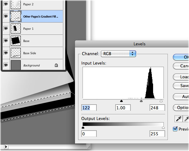
Task: Click the input highlight field showing 248
Action: coord(157,108)
